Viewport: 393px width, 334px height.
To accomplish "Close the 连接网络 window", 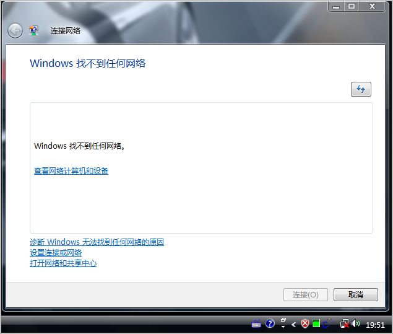I will tap(373, 6).
